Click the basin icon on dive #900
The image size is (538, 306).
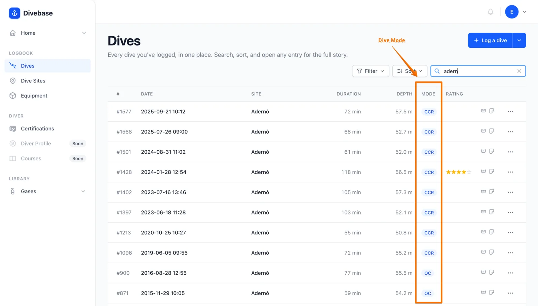[x=483, y=272]
